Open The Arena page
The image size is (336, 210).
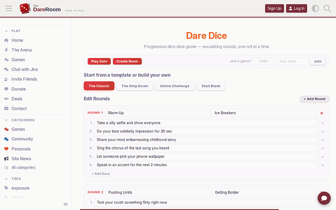pos(21,50)
